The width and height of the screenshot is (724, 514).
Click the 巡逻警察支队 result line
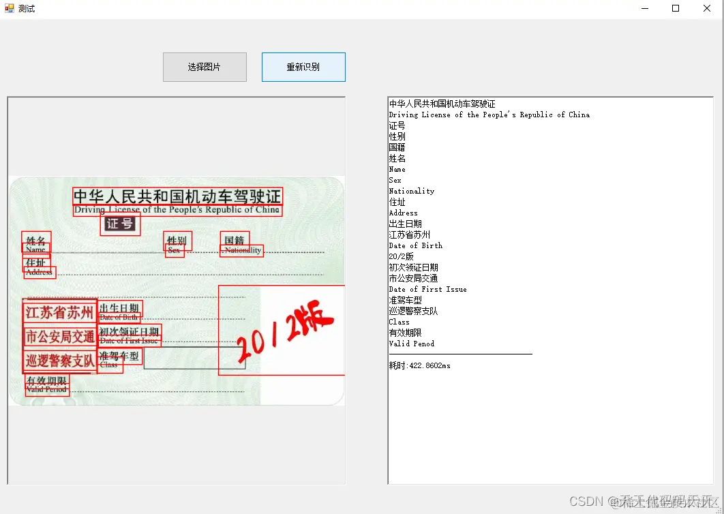point(413,312)
